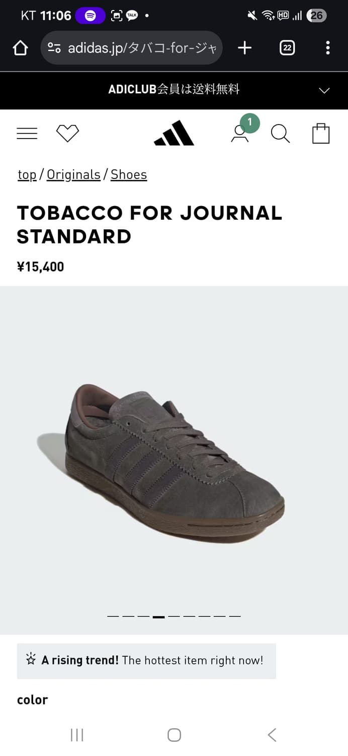The width and height of the screenshot is (348, 756).
Task: Show the 22 open tabs switcher
Action: pos(287,48)
